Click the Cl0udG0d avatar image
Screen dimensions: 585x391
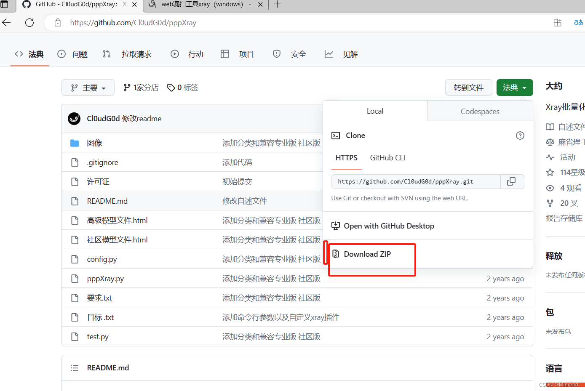coord(74,119)
